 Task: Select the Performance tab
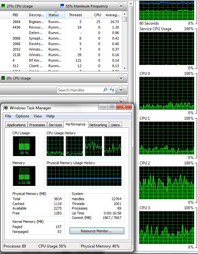(76, 124)
